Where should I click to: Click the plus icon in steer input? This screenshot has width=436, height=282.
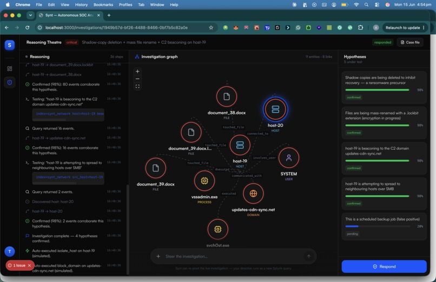point(158,256)
